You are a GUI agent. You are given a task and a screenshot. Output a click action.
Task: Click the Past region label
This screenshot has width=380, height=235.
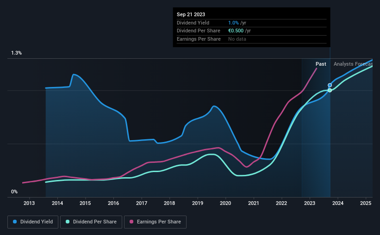pos(321,64)
